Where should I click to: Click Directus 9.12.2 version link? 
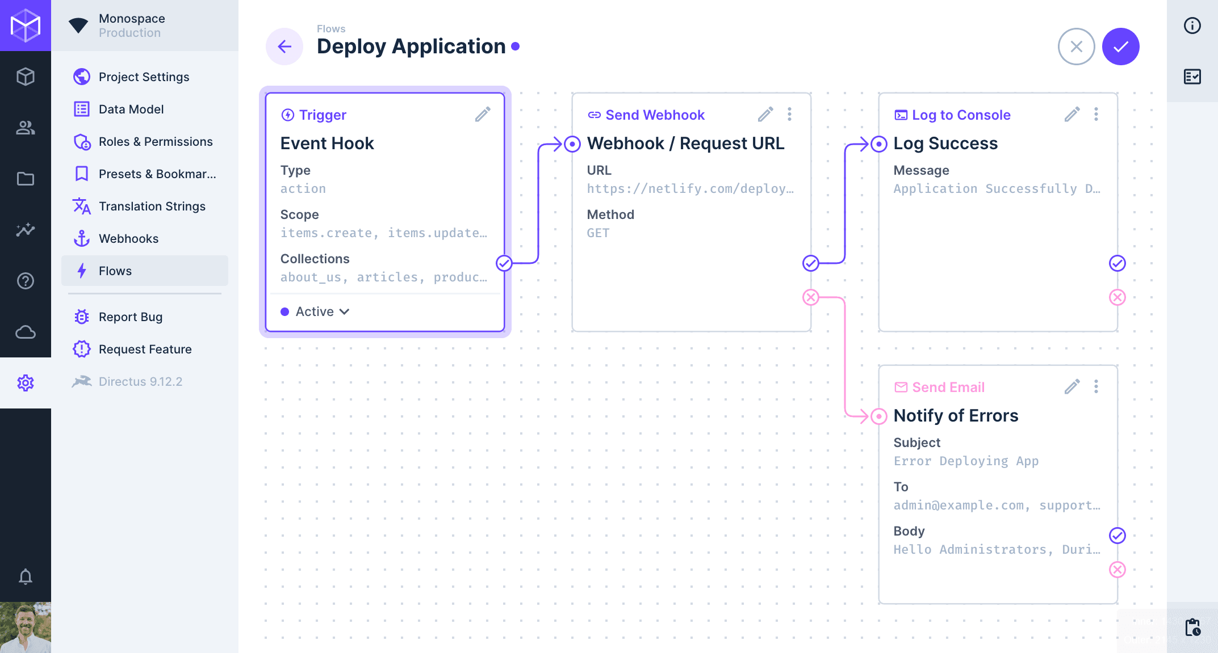click(145, 381)
